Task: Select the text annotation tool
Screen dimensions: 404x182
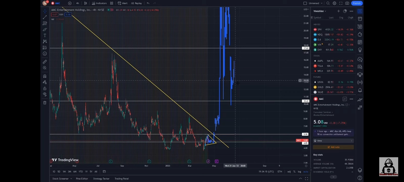Action: tap(45, 36)
